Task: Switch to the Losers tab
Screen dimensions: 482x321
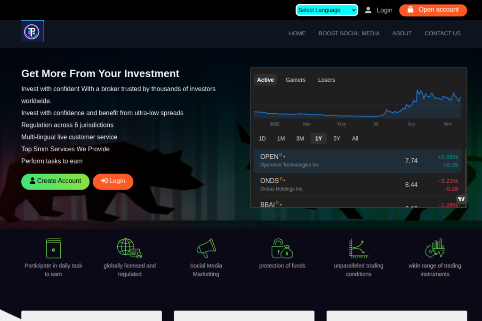Action: [x=326, y=80]
